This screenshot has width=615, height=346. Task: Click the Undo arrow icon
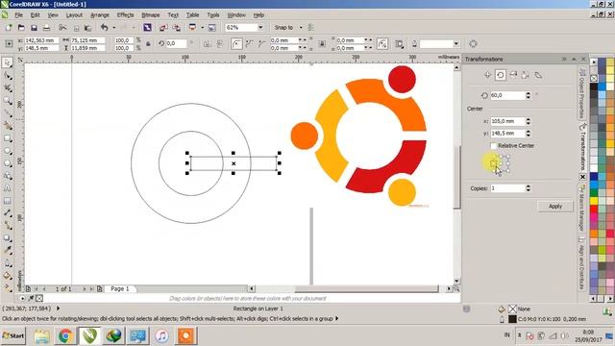pyautogui.click(x=104, y=28)
